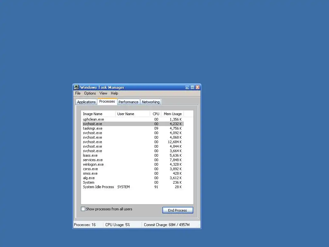Click the End Process button
329x247 pixels.
(177, 210)
